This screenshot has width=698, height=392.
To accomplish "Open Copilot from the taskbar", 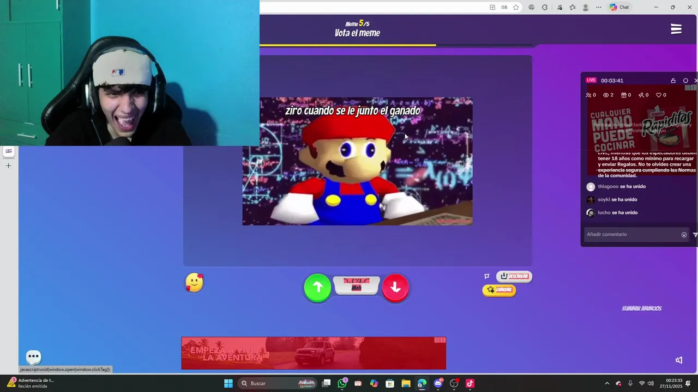I will (x=374, y=383).
